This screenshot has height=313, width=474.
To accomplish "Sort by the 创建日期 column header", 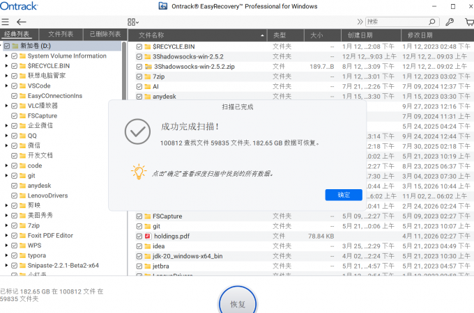I will click(371, 35).
